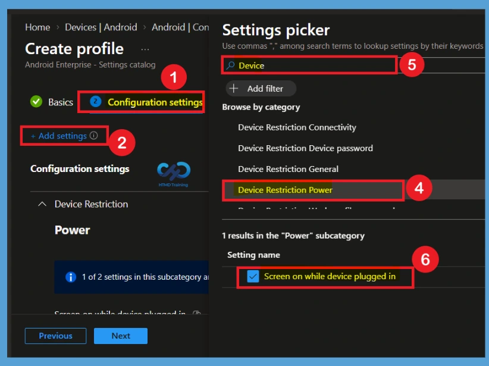Open the Home breadcrumb link
489x366 pixels.
[x=37, y=27]
